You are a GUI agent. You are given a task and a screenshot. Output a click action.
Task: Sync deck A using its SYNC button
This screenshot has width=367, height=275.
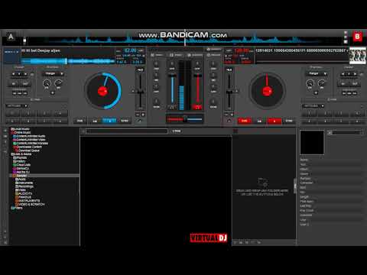[x=125, y=121]
